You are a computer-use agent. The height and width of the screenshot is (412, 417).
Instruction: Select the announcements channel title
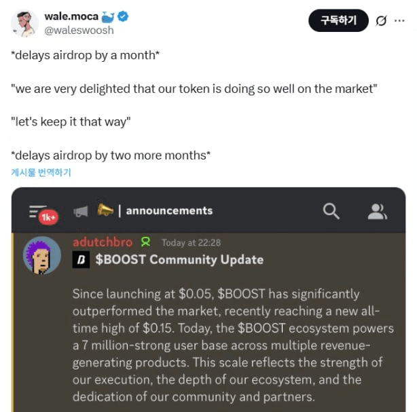[169, 211]
